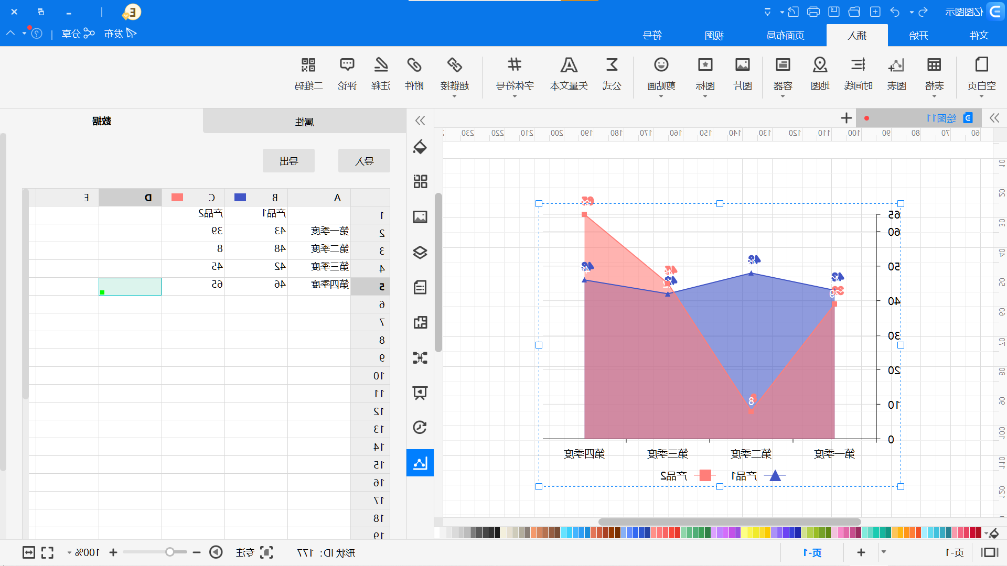
Task: Open the shapes grid side panel
Action: point(420,182)
